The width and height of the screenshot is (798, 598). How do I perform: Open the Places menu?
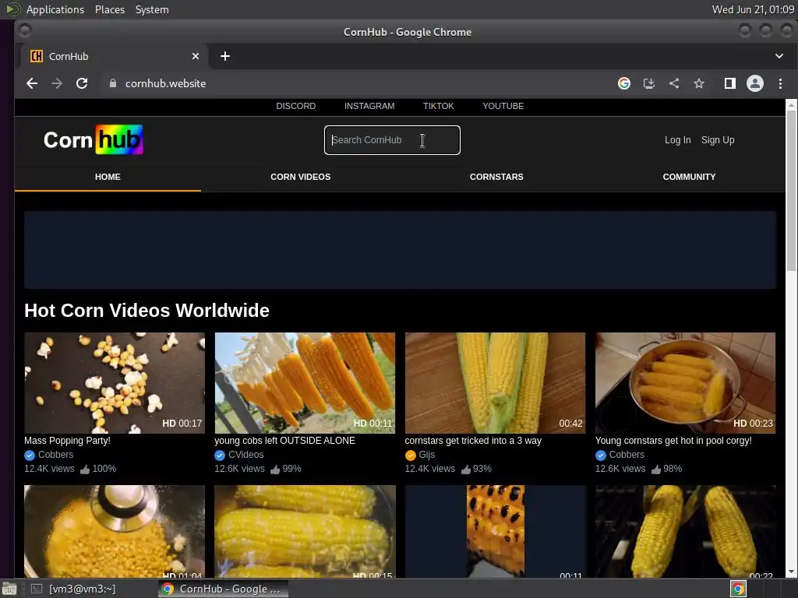click(109, 9)
